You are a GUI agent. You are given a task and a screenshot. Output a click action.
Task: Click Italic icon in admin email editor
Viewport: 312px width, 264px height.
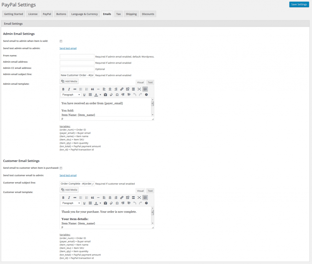(69, 89)
